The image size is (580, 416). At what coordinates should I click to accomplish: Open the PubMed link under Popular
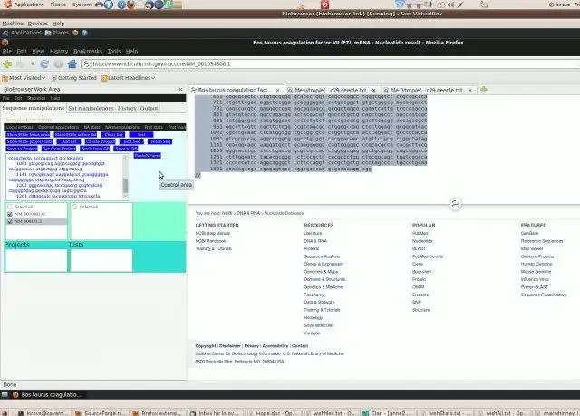click(x=420, y=233)
